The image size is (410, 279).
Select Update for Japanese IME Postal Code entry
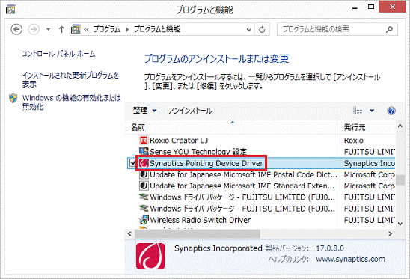(x=243, y=174)
